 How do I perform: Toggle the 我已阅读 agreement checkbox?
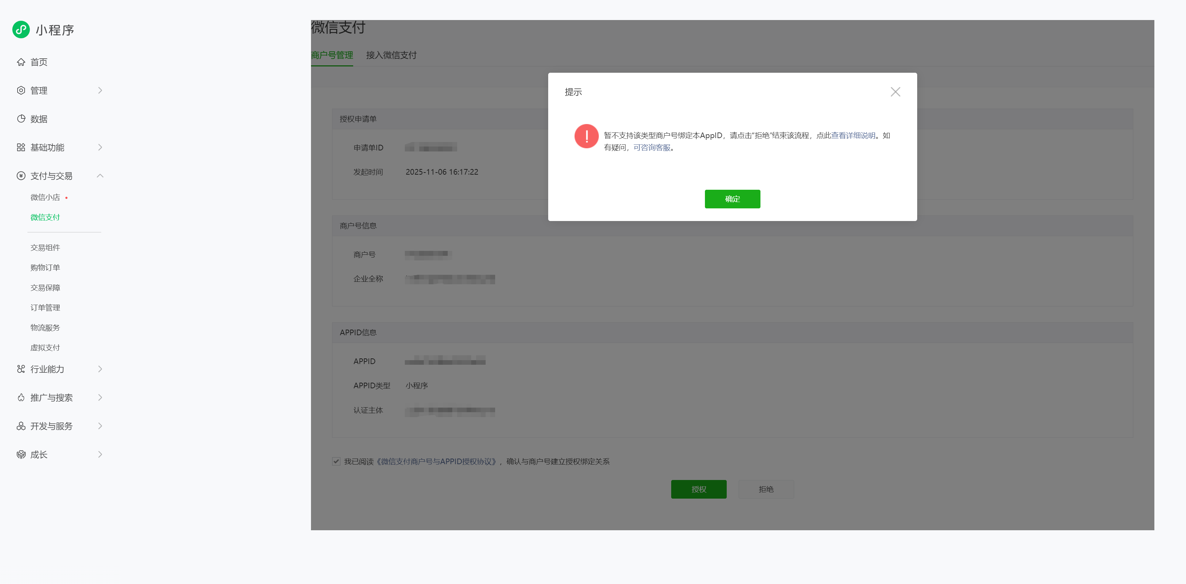pos(336,462)
